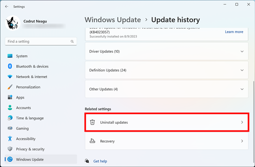Open System settings label
Screen dimensions: 255x167
[22, 56]
